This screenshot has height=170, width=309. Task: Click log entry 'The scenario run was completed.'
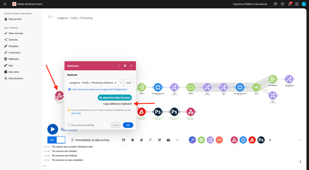[x=68, y=160]
